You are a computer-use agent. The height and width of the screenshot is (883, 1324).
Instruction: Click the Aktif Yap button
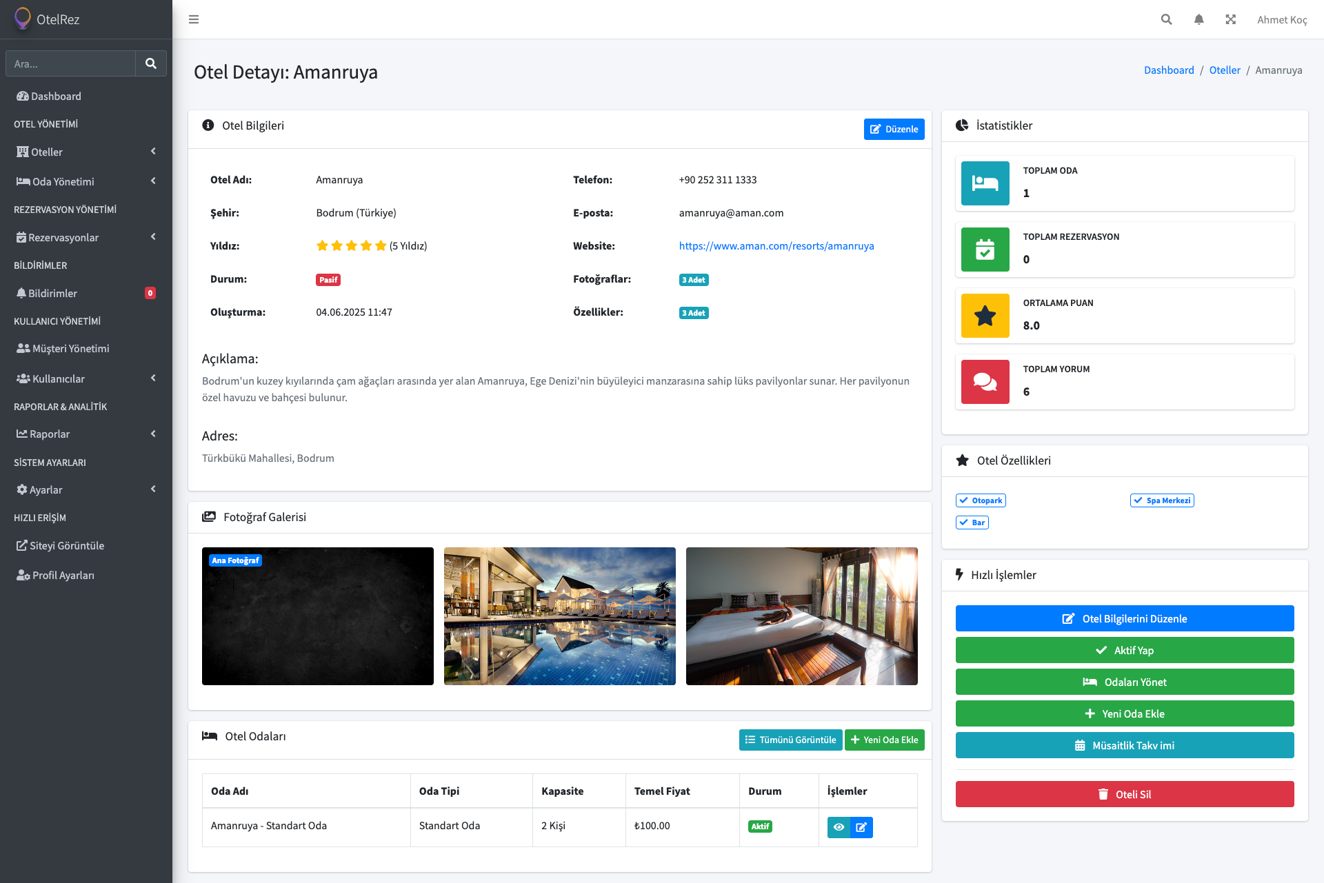1125,650
